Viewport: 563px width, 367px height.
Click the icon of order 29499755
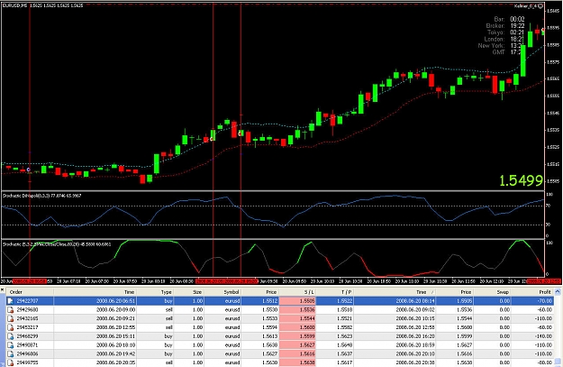pyautogui.click(x=10, y=362)
